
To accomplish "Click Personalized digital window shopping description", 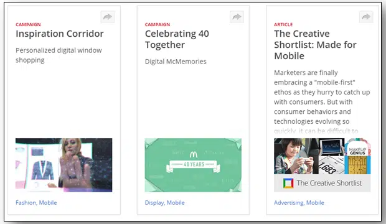I will click(59, 55).
